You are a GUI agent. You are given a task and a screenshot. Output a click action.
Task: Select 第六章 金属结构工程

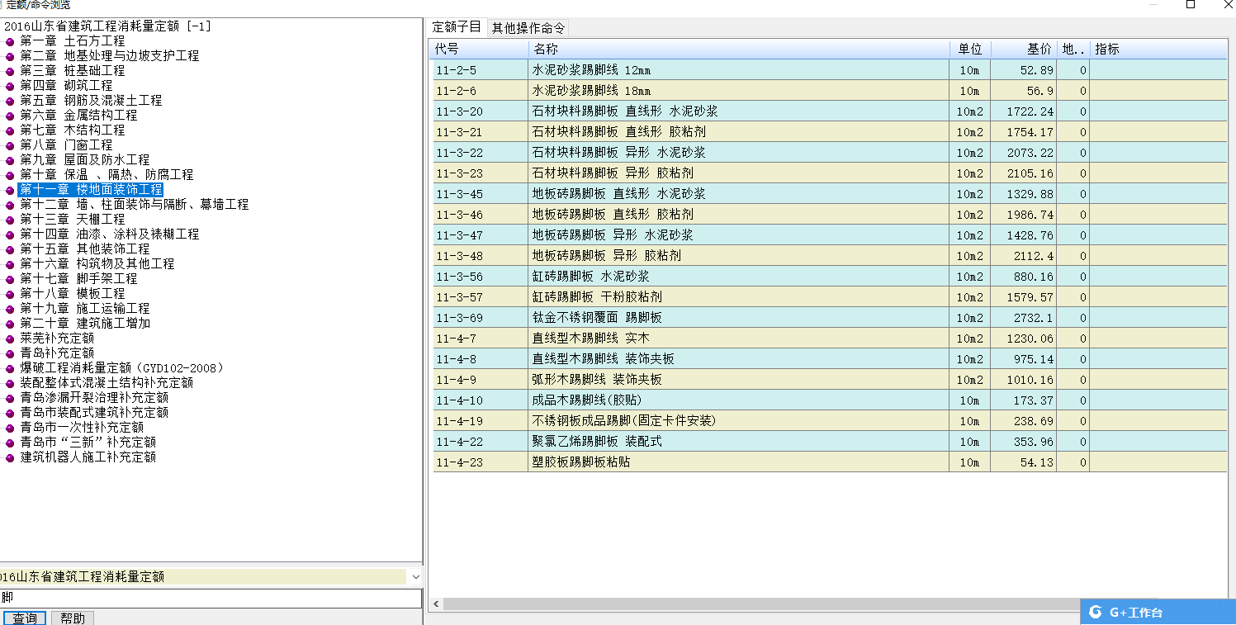coord(78,116)
